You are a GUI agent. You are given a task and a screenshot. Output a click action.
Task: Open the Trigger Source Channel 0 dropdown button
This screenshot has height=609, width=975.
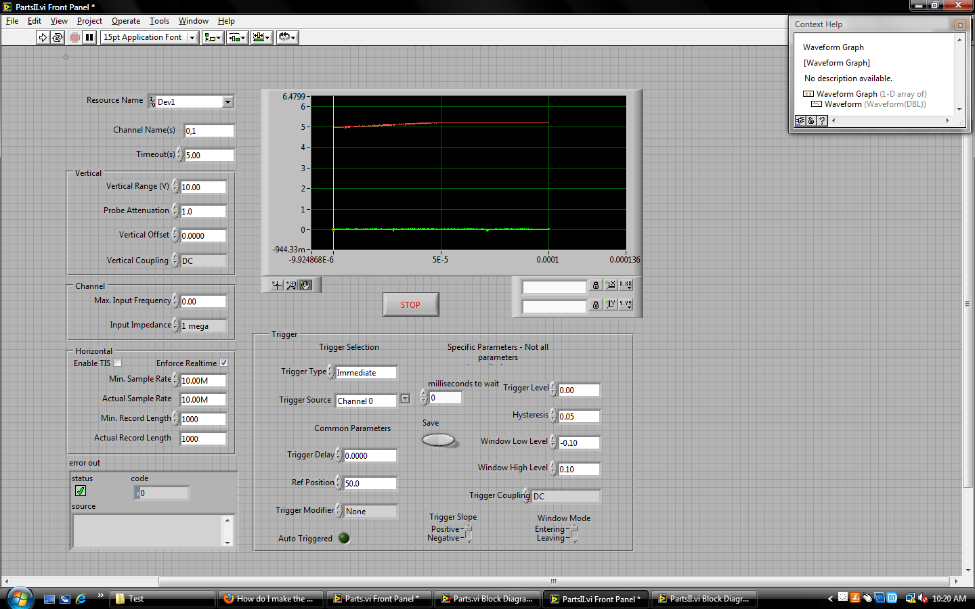coord(405,399)
